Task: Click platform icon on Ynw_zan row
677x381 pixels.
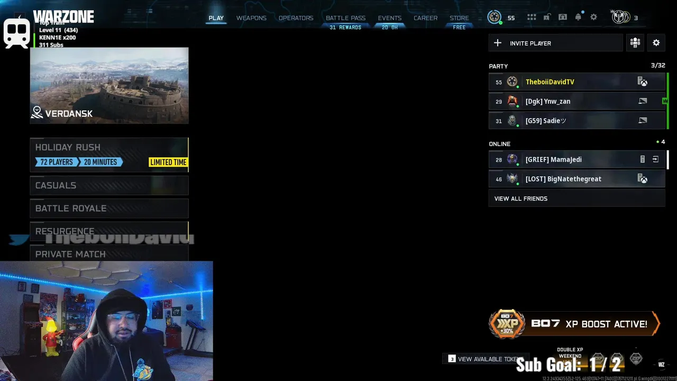Action: point(643,101)
